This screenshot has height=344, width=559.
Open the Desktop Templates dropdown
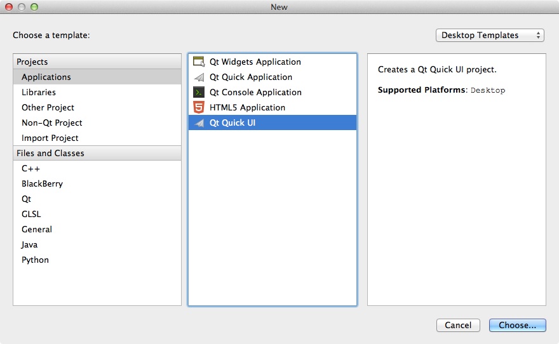(x=490, y=36)
